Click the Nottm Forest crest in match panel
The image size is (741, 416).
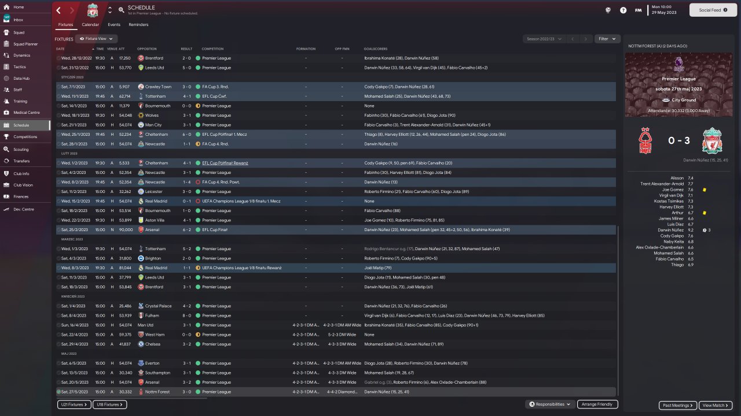tap(645, 140)
